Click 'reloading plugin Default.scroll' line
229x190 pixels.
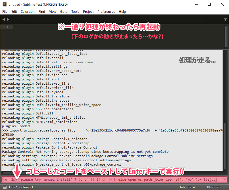click(x=33, y=58)
